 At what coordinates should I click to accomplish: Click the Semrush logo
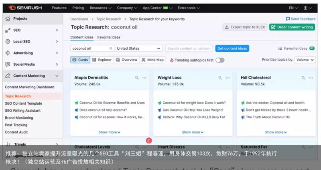[x=25, y=8]
